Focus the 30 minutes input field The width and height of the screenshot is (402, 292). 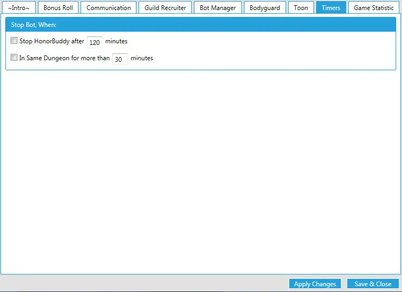tap(120, 59)
